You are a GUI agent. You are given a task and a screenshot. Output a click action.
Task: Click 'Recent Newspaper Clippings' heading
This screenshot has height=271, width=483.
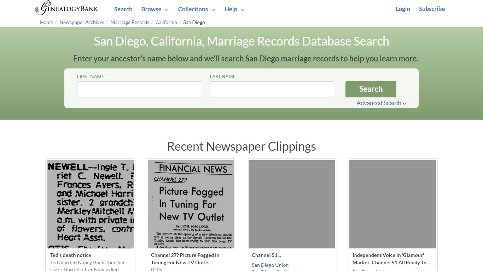(241, 146)
